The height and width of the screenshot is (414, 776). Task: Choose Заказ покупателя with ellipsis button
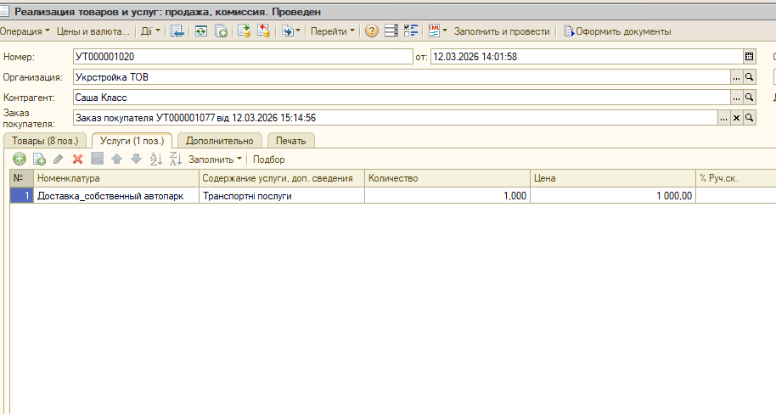pos(723,118)
